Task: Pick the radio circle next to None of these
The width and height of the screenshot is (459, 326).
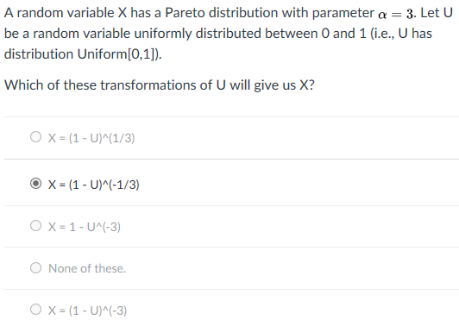Action: point(35,267)
